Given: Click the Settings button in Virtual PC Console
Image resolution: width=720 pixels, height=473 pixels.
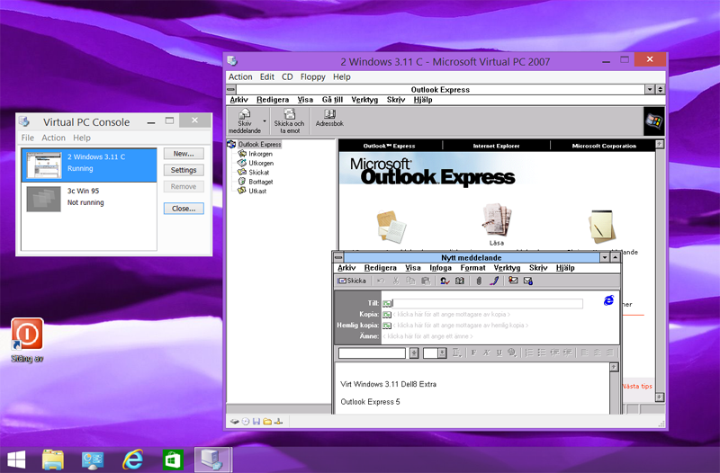Looking at the screenshot, I should click(x=184, y=170).
